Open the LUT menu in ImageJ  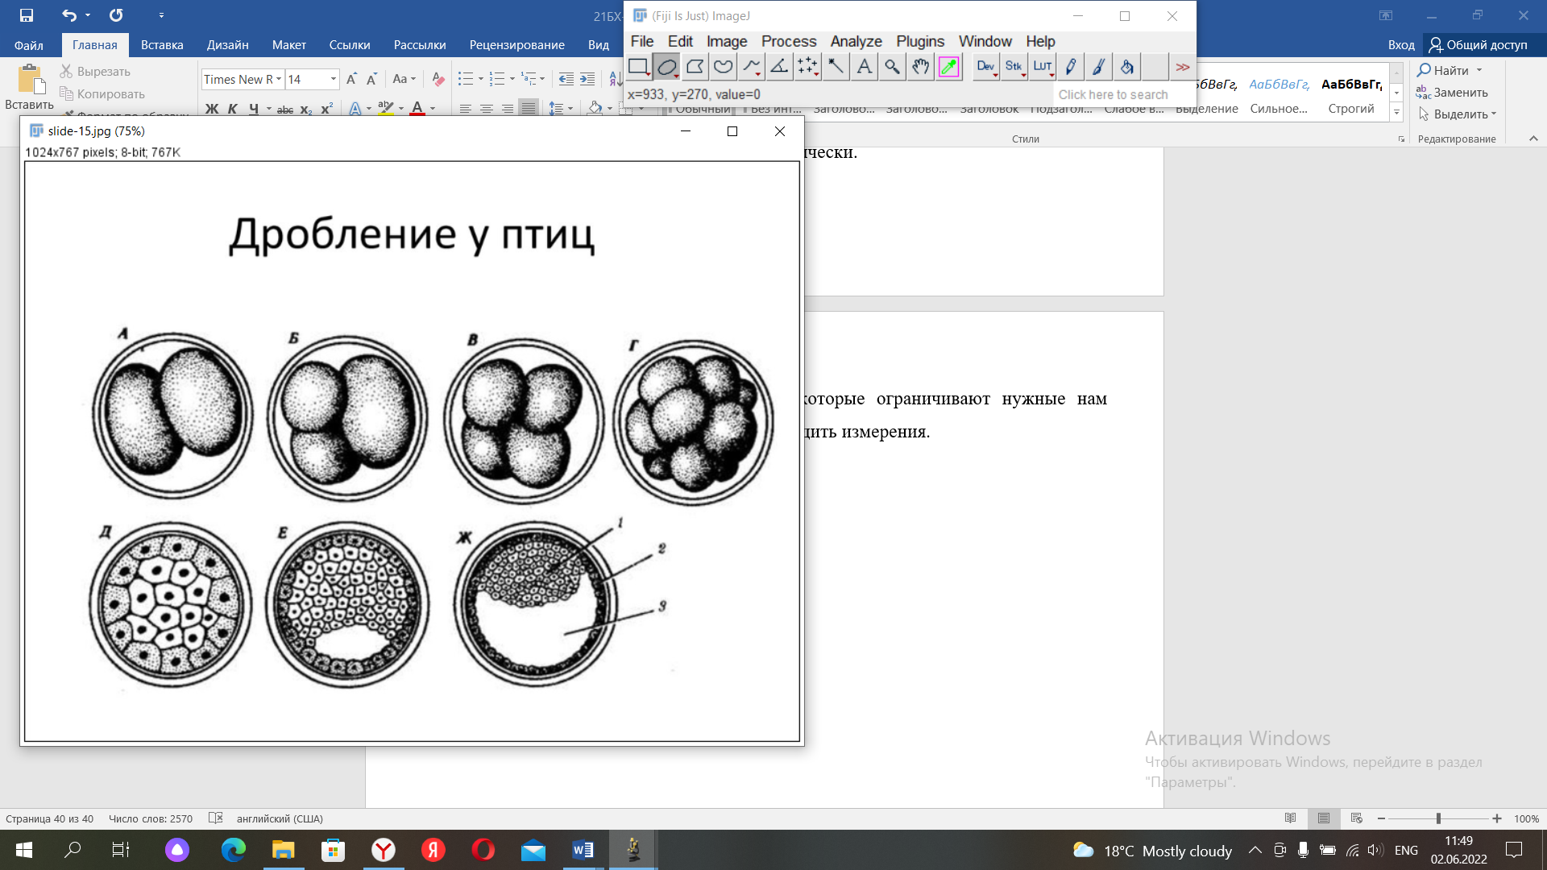pos(1042,67)
